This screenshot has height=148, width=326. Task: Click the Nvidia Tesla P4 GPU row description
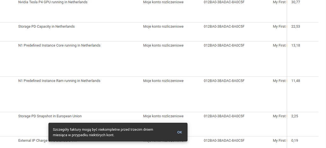click(53, 2)
